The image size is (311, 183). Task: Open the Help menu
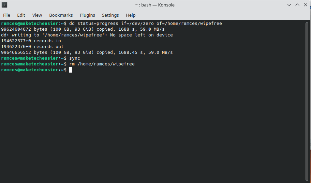131,15
